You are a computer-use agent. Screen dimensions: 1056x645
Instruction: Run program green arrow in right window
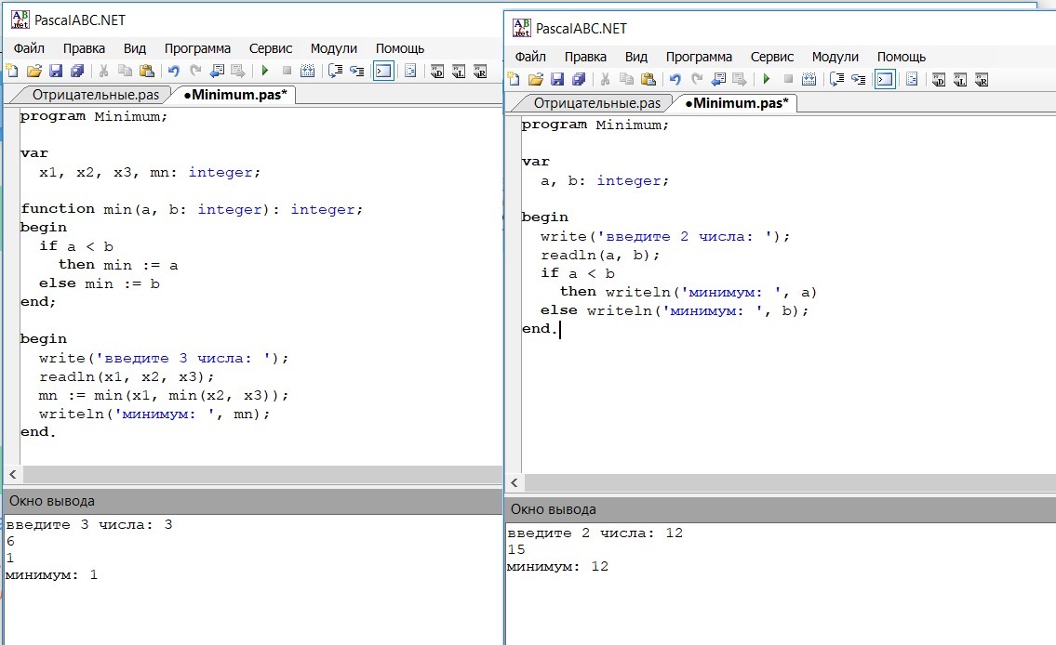[766, 79]
